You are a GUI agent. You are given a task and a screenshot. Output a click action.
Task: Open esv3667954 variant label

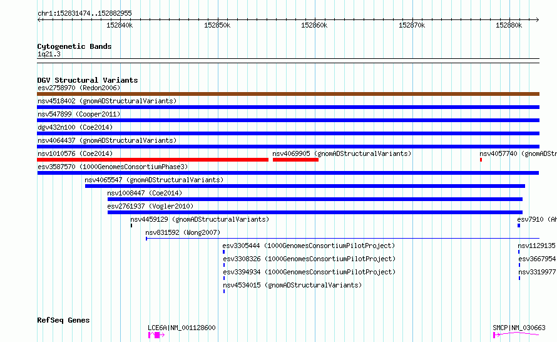(x=537, y=259)
